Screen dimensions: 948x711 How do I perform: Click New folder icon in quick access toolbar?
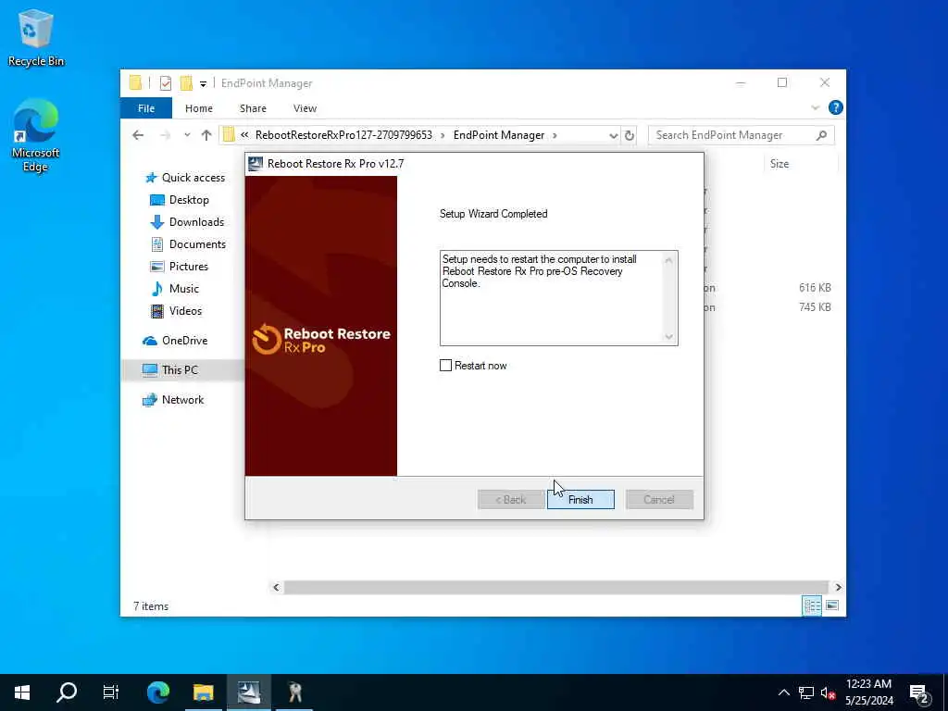(186, 82)
